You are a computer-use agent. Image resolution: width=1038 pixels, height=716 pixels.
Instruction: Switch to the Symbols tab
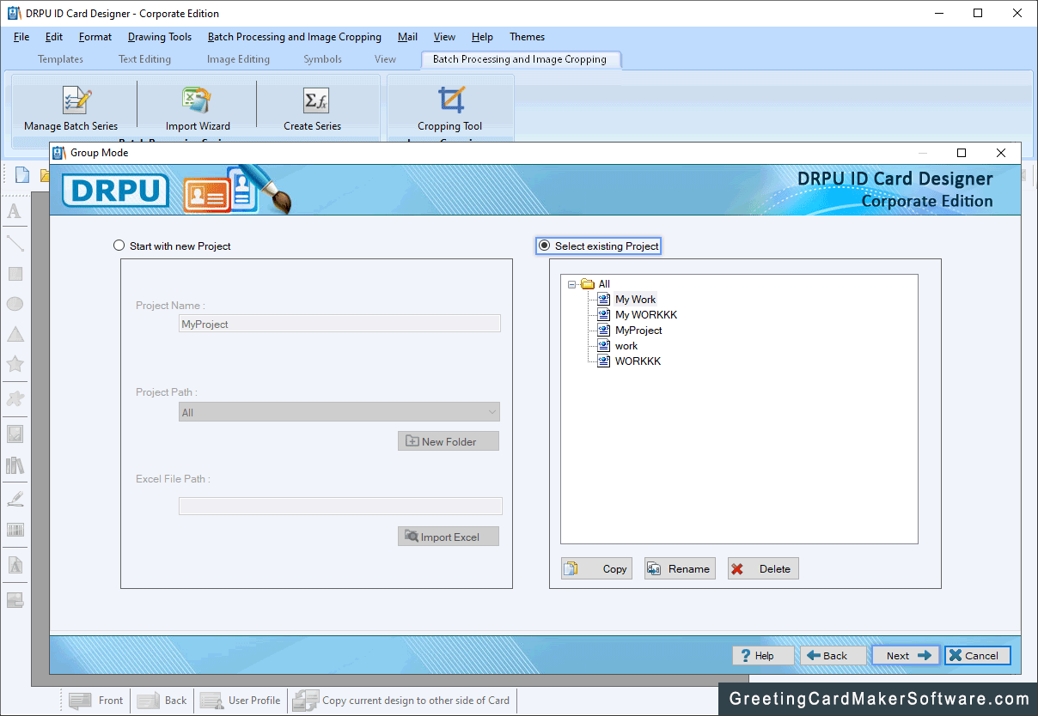tap(322, 59)
